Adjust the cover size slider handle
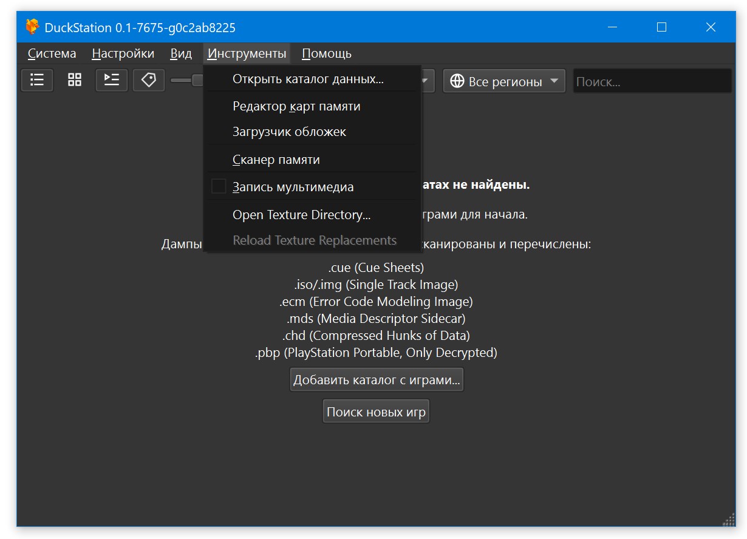Screen dimensions: 747x539 click(x=198, y=80)
